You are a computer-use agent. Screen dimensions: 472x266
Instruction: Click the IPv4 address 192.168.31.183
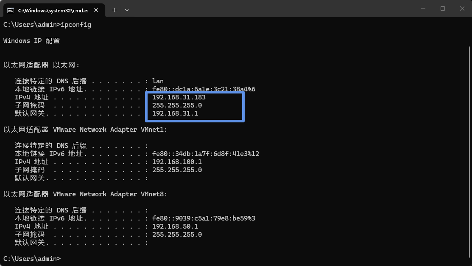179,97
